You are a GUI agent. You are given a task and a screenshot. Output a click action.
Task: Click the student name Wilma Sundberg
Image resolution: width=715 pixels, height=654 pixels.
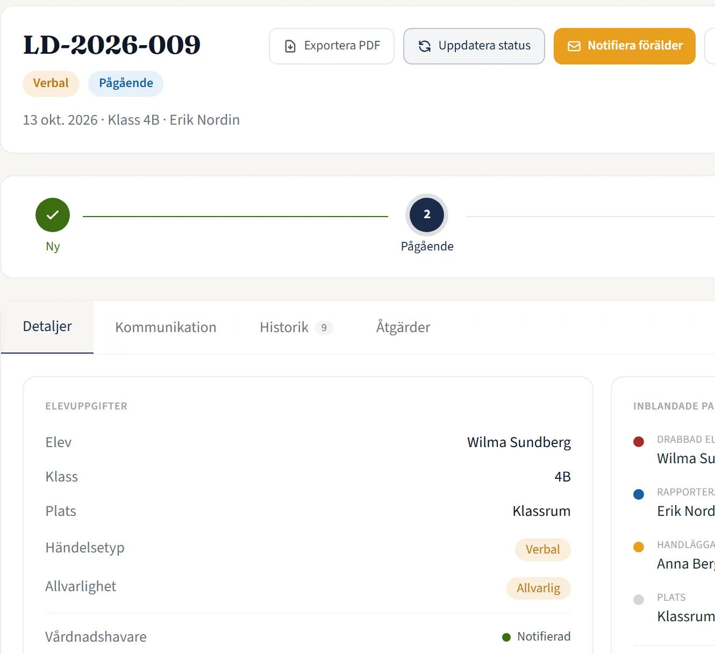point(519,442)
